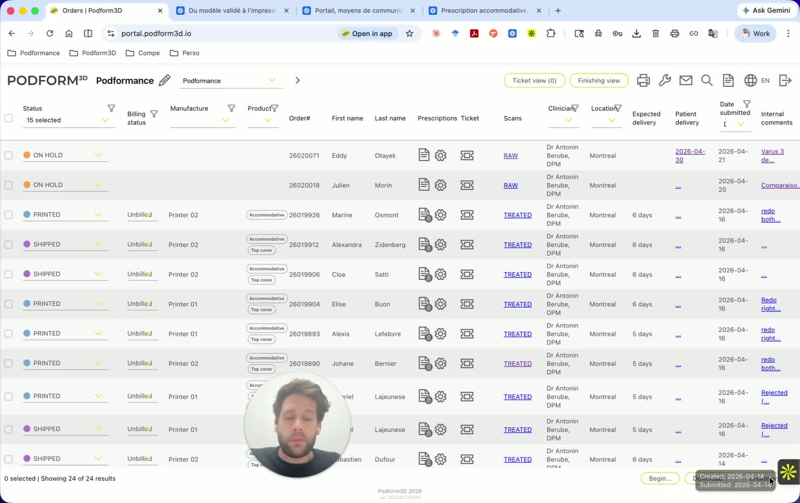The image size is (800, 503).
Task: Open ticket icon for Alexis Lefebvre order
Action: coord(467,334)
